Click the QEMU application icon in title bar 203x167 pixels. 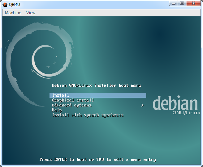click(5, 5)
